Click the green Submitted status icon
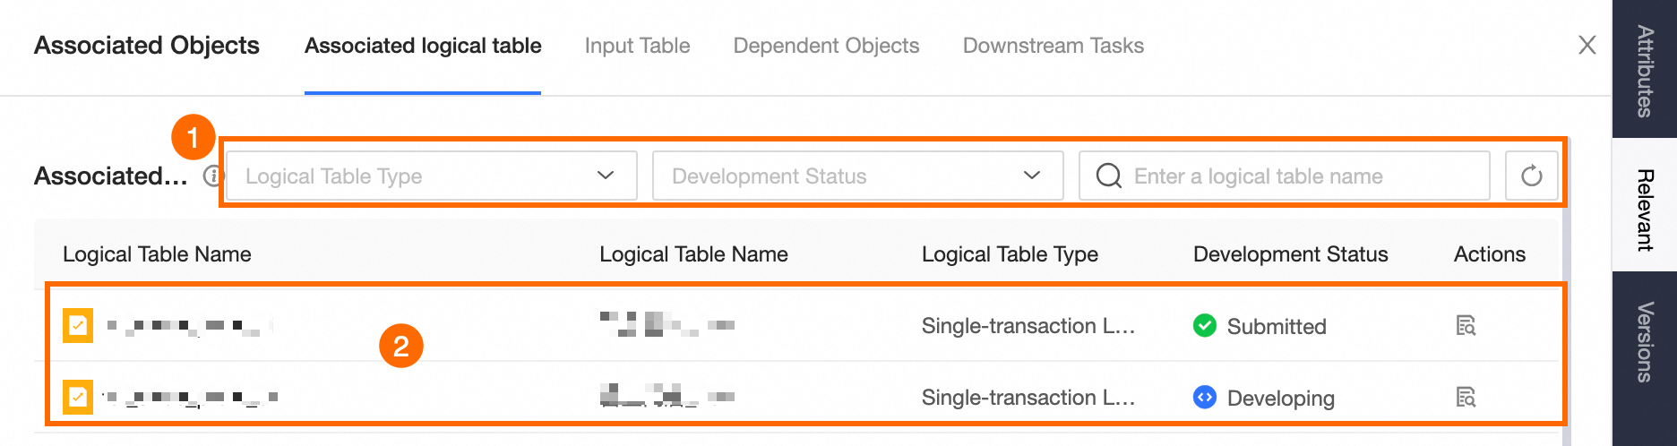Screen dimensions: 1677x446 [x=1205, y=326]
